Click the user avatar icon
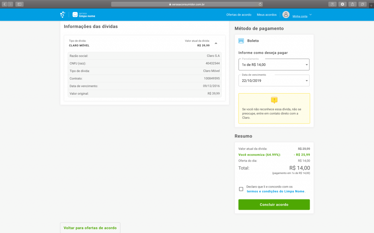The height and width of the screenshot is (233, 374). pyautogui.click(x=286, y=15)
